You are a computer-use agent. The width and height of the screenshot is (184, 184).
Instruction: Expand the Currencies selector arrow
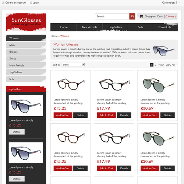tap(179, 3)
